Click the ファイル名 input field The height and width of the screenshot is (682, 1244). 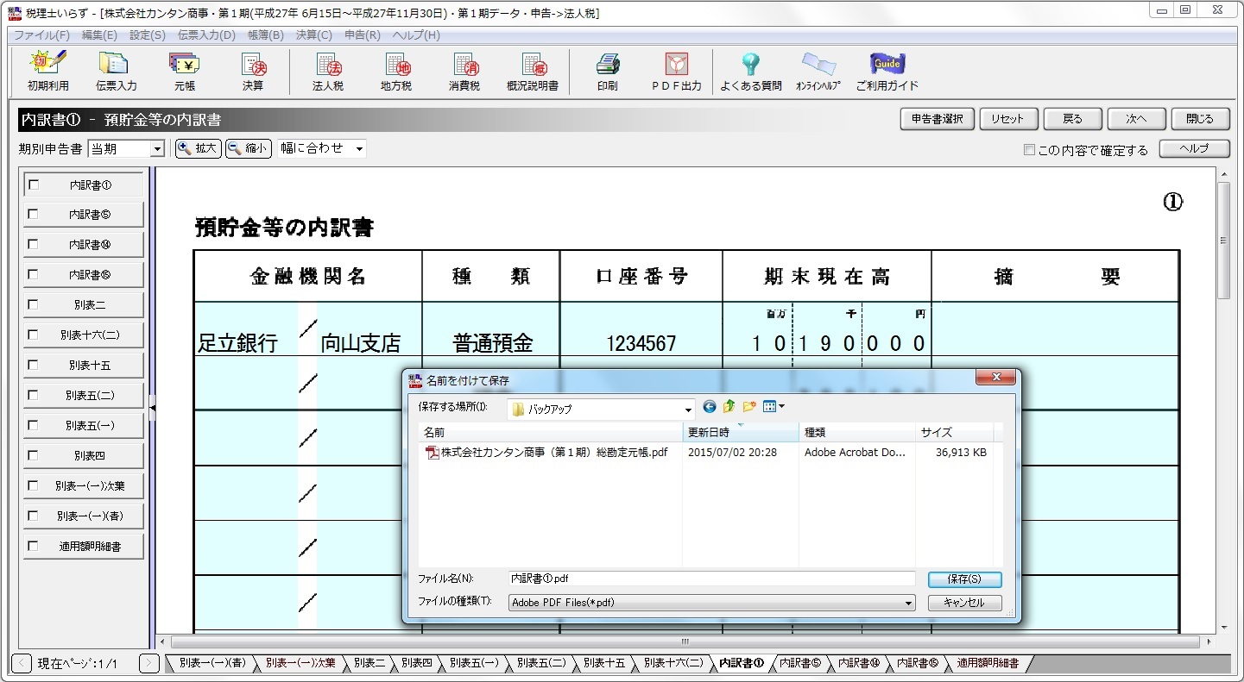pos(710,579)
